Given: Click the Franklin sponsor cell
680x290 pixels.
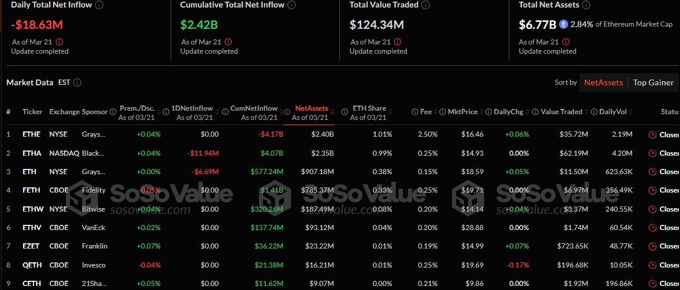Looking at the screenshot, I should coord(95,246).
